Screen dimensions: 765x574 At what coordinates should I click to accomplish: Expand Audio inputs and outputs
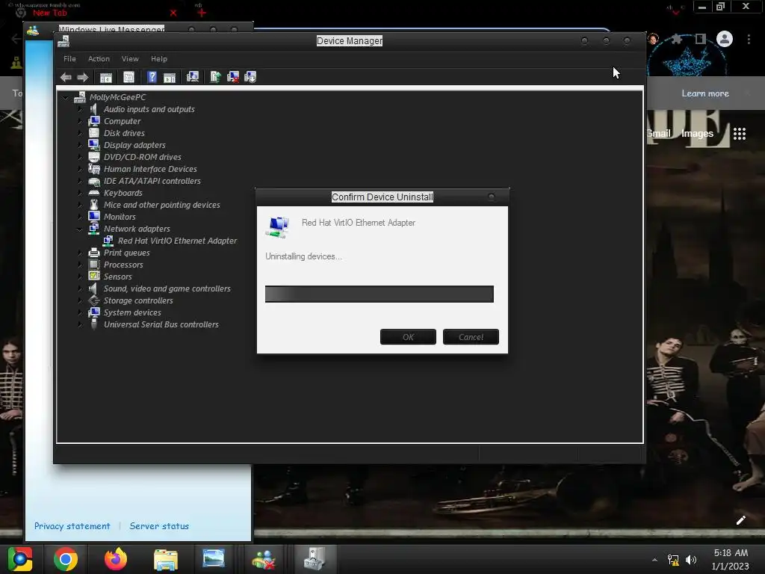point(80,109)
